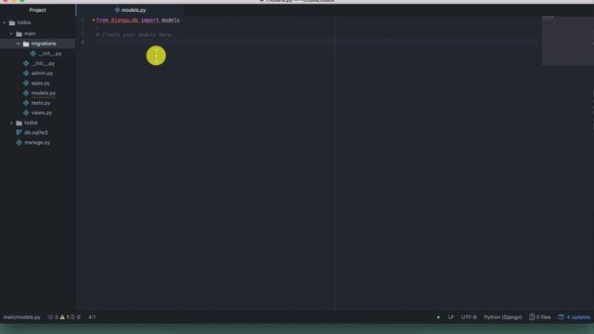Image resolution: width=594 pixels, height=334 pixels.
Task: Click the Python icon beside views.py
Action: coord(26,112)
